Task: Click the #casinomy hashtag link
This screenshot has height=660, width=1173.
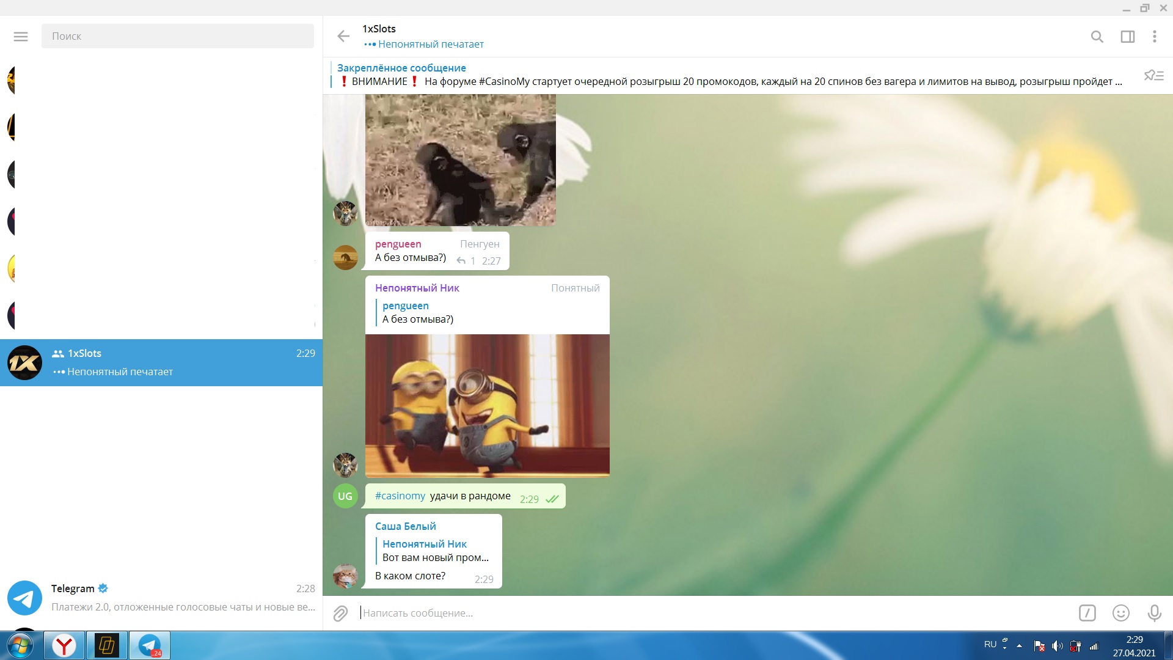Action: [400, 496]
